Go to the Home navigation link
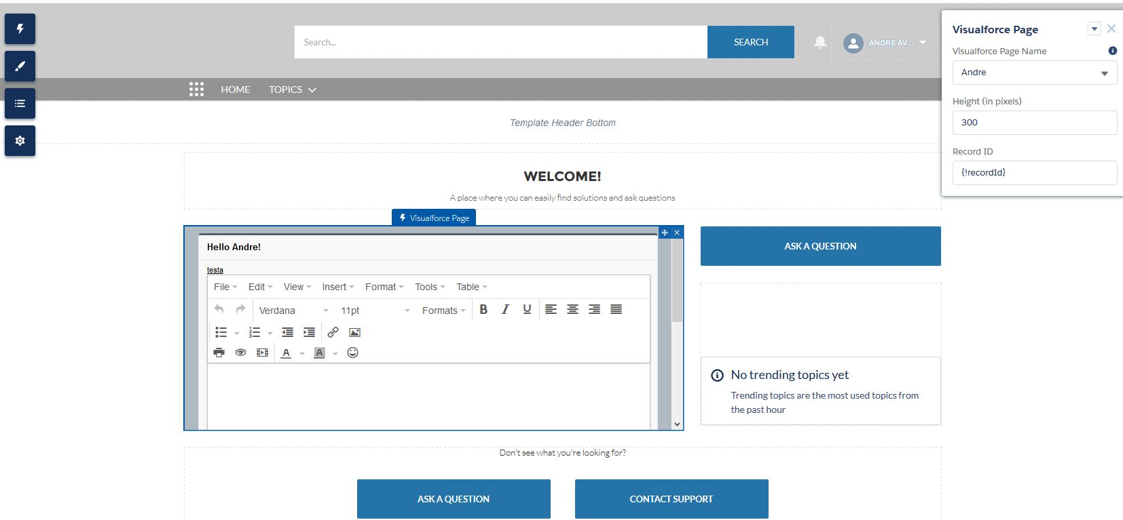Viewport: 1123px width, 520px height. pyautogui.click(x=236, y=89)
